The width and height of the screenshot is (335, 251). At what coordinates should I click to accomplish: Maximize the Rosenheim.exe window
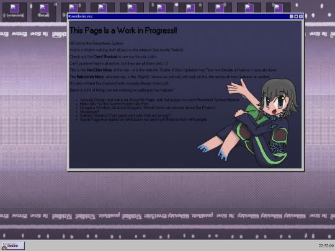[x=296, y=17]
